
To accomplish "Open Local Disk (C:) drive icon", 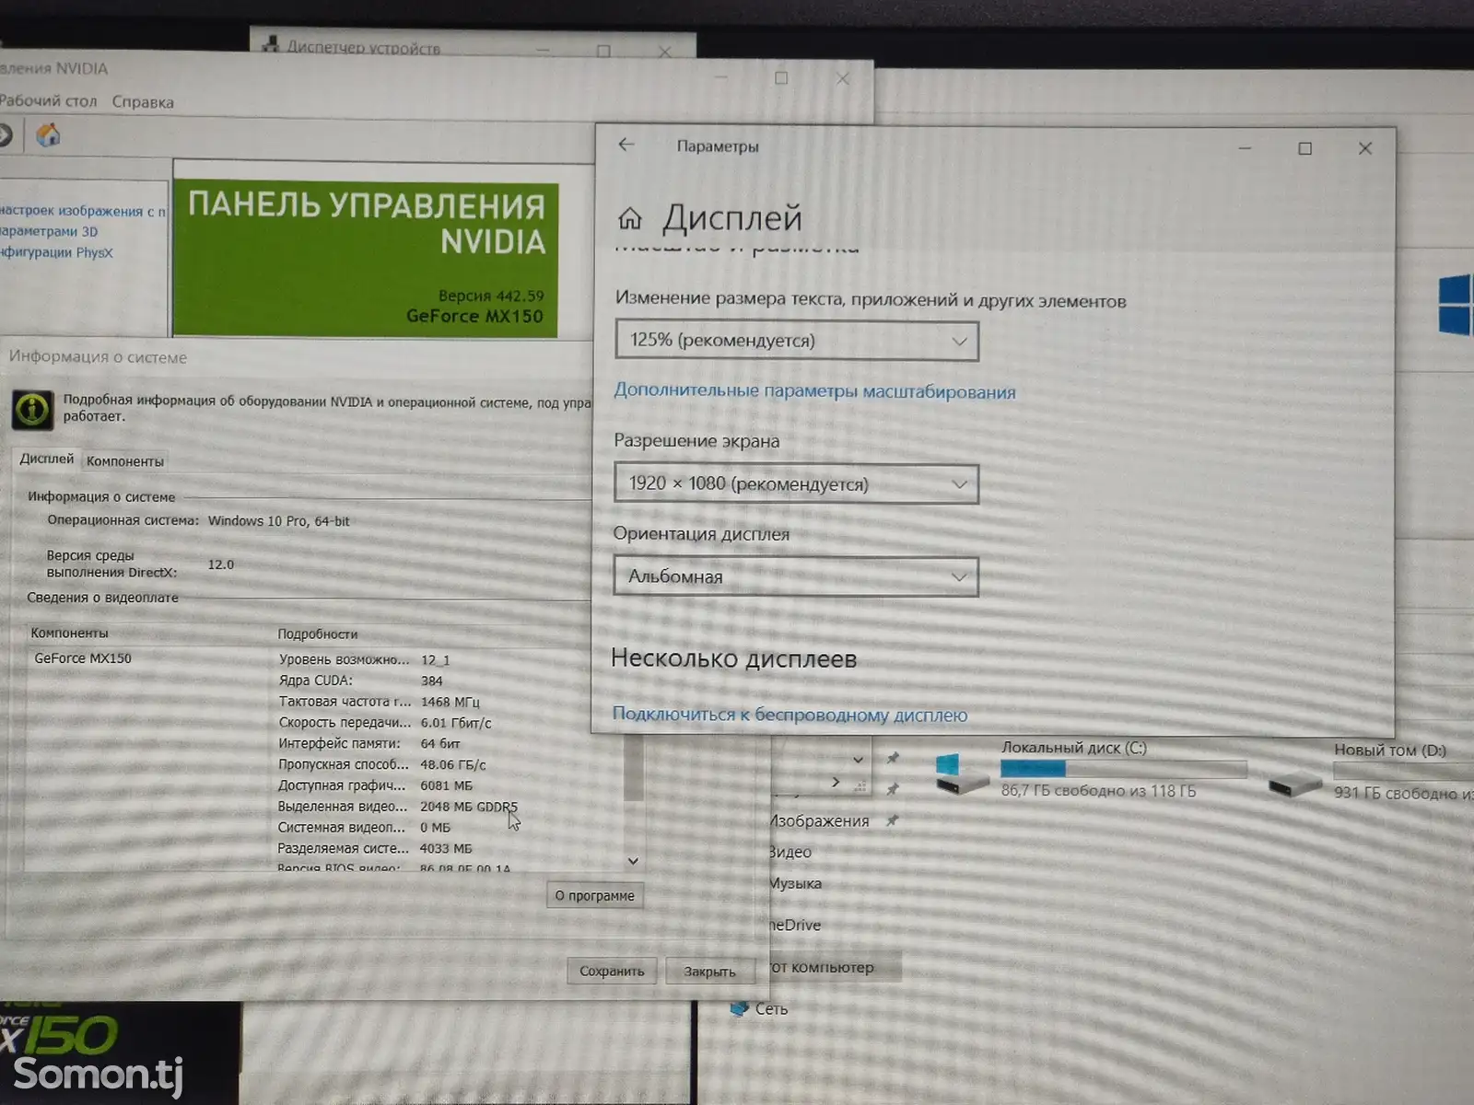I will point(961,774).
